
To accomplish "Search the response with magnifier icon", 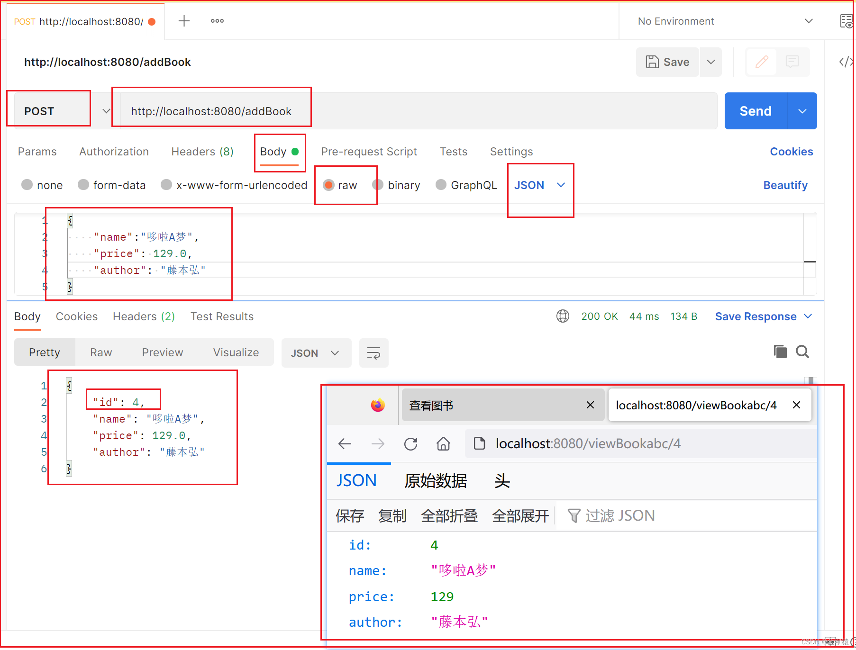I will tap(802, 352).
